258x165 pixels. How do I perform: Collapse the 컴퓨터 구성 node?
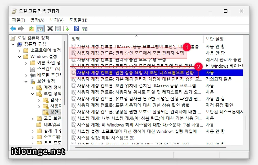[13, 44]
